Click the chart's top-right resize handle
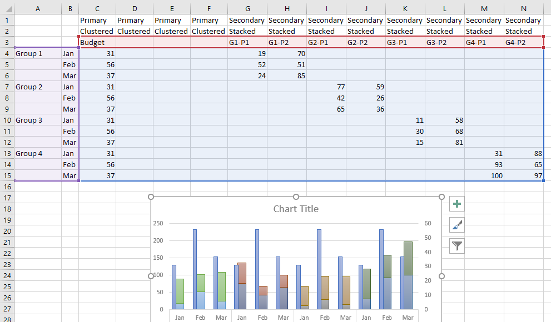The width and height of the screenshot is (551, 322). point(442,197)
